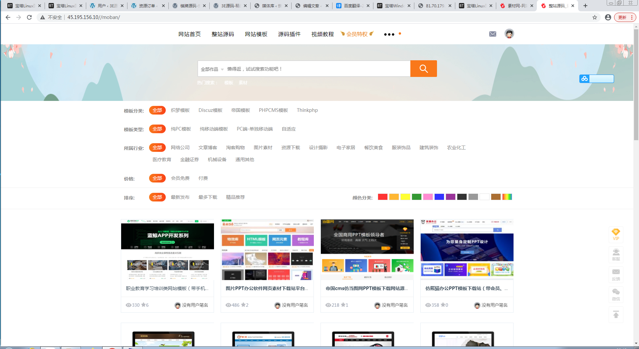Sort results by 最多下载

coord(207,197)
